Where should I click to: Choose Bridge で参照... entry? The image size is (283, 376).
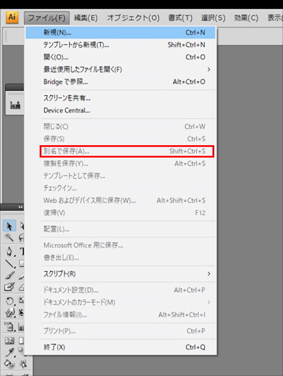(x=120, y=82)
